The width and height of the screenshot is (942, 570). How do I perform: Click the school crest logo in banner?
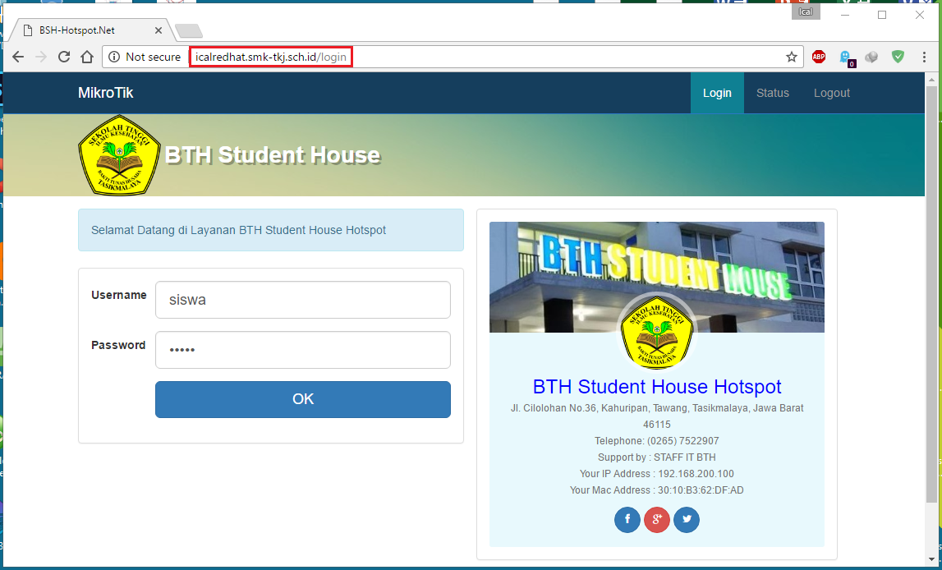tap(119, 155)
